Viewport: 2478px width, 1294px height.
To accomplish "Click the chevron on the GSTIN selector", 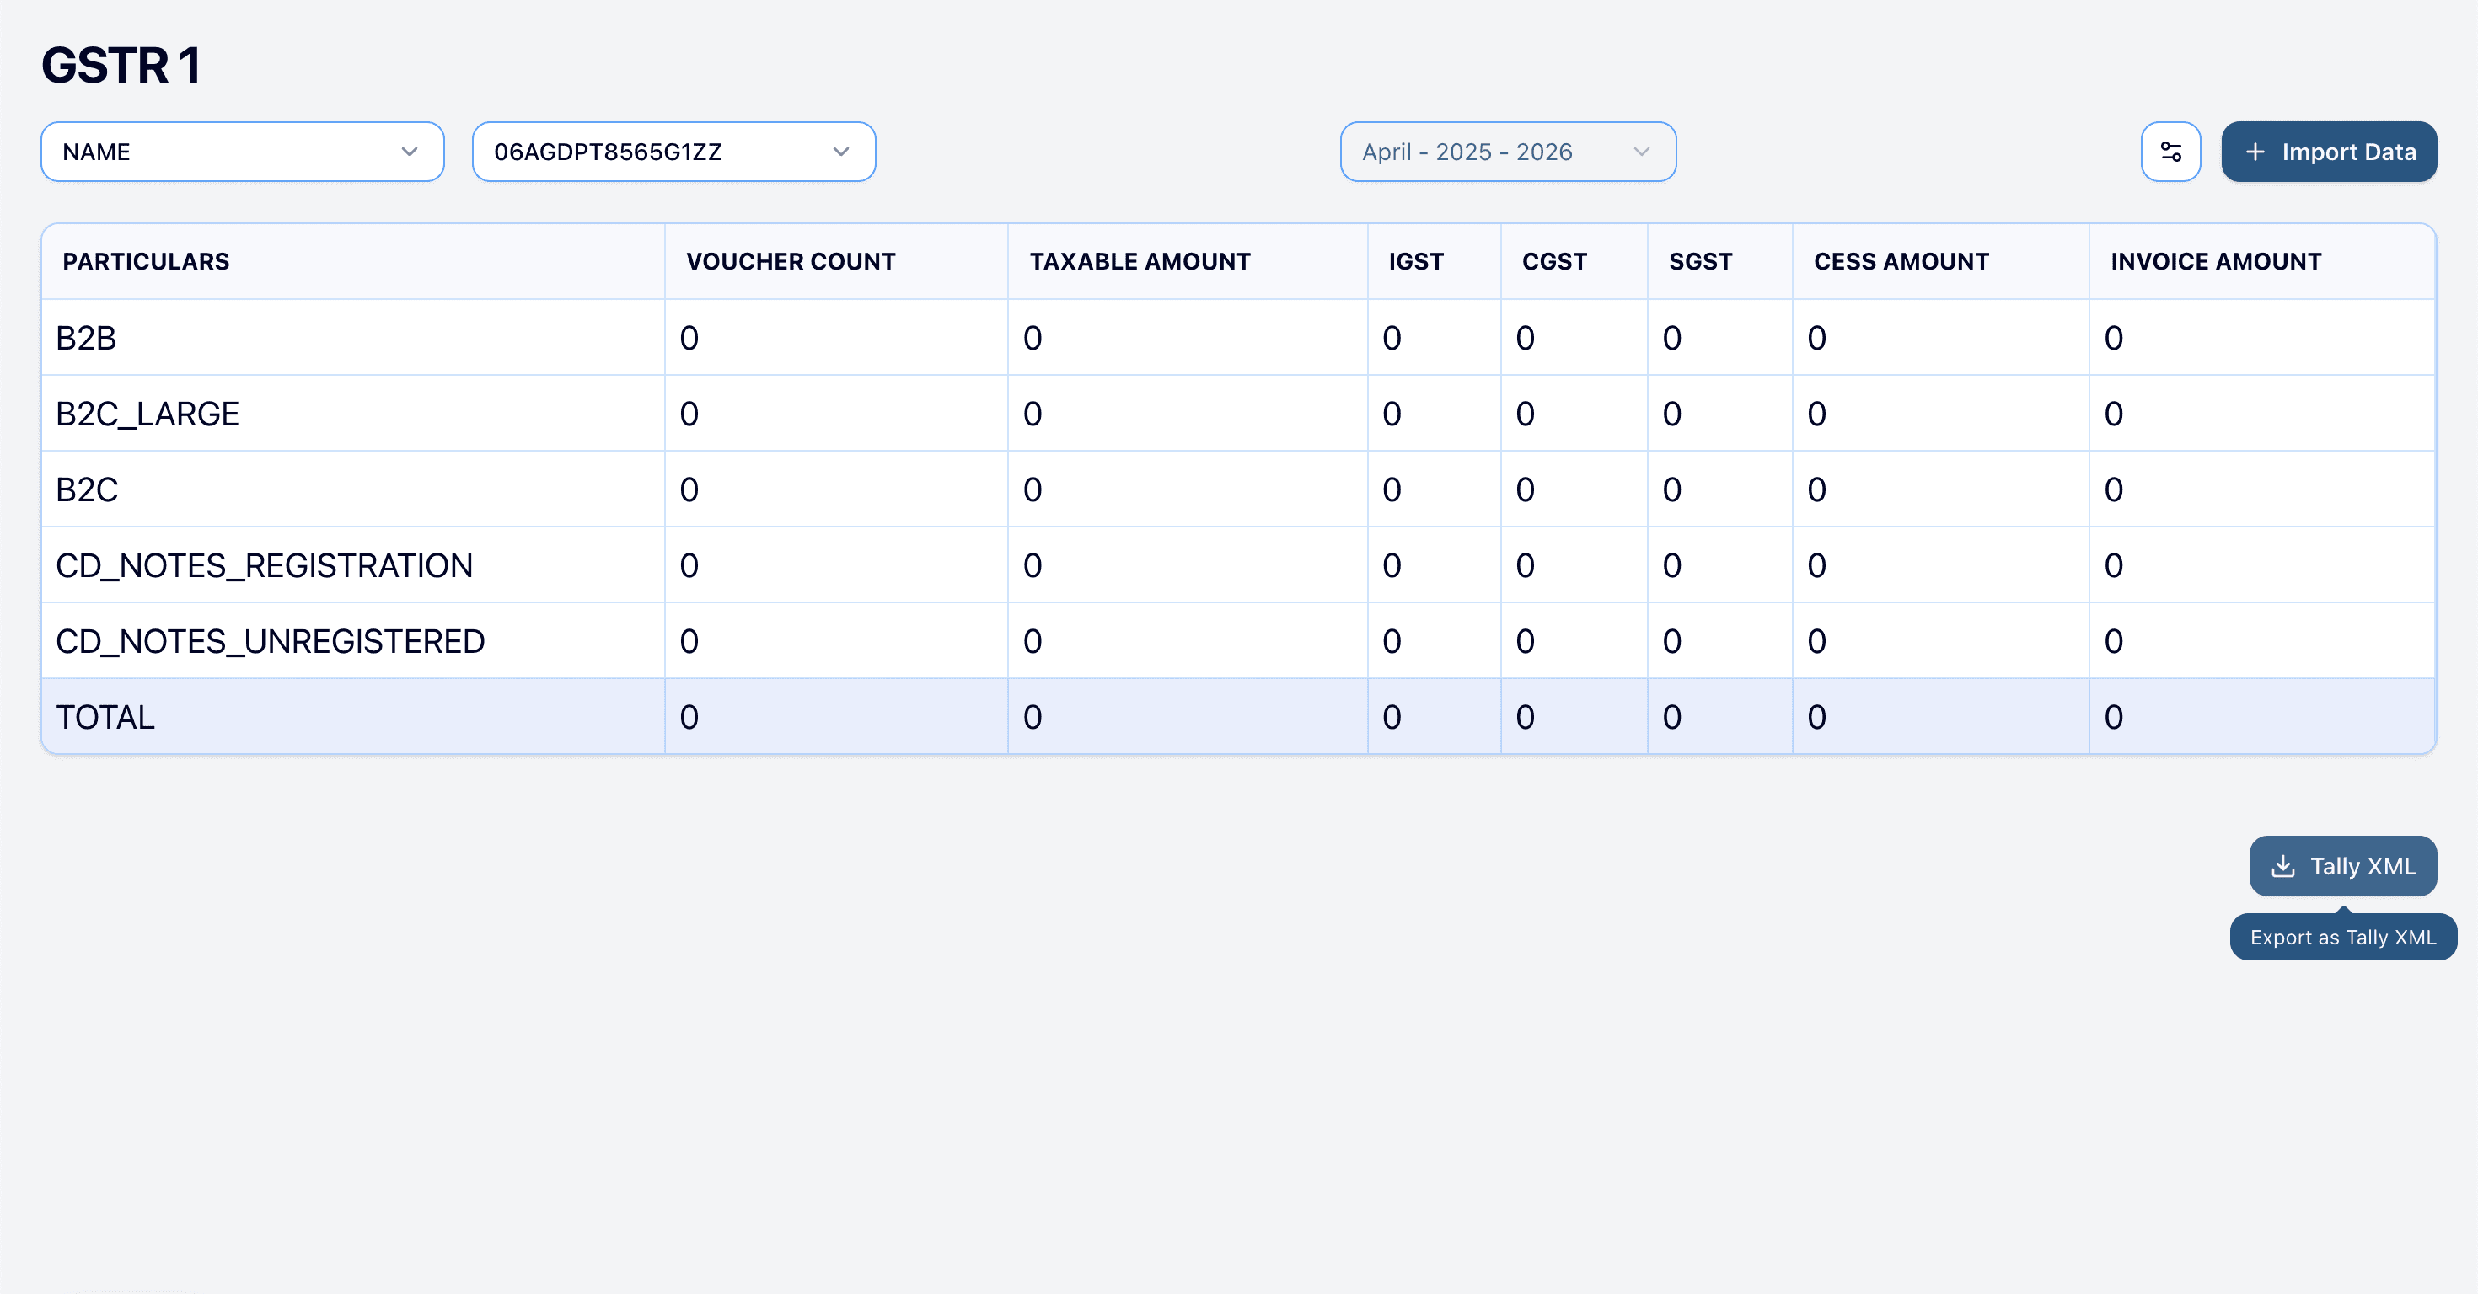I will pyautogui.click(x=839, y=151).
